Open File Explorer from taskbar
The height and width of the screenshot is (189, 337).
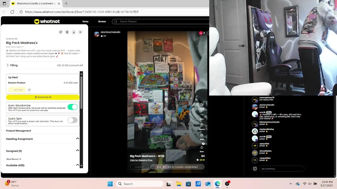pyautogui.click(x=179, y=184)
